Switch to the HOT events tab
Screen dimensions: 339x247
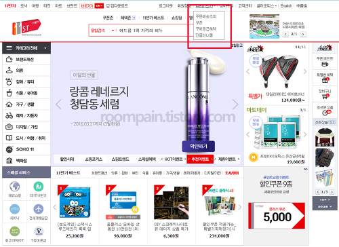pyautogui.click(x=174, y=159)
